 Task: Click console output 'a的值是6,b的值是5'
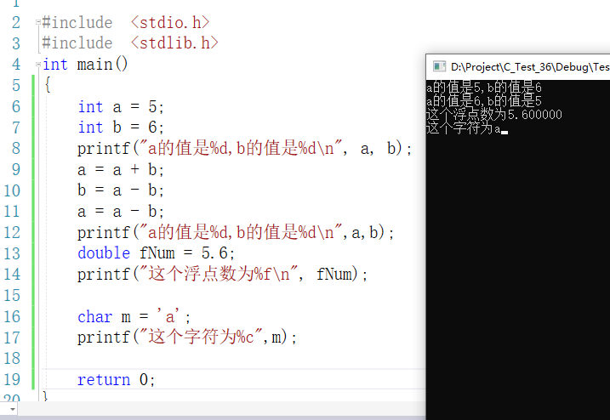[x=483, y=101]
